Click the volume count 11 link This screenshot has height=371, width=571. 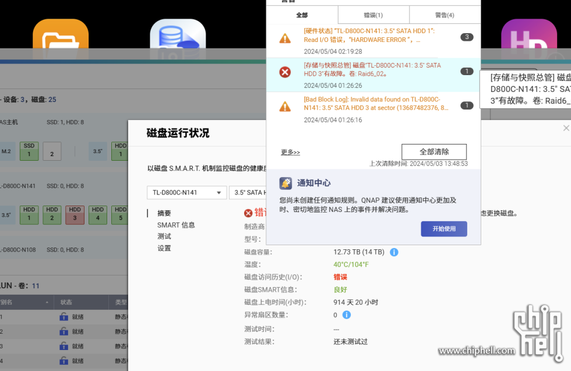36,286
